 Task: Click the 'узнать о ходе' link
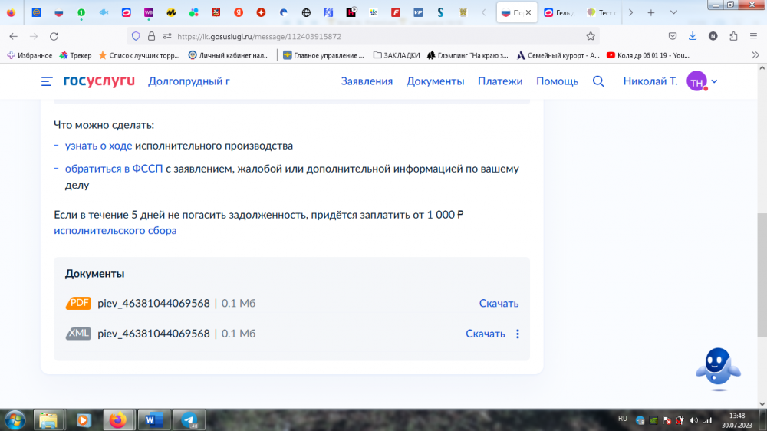tap(98, 146)
